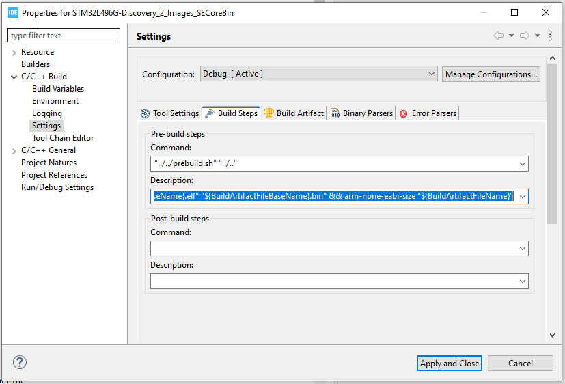
Task: Click the type filter text field
Action: pos(64,36)
